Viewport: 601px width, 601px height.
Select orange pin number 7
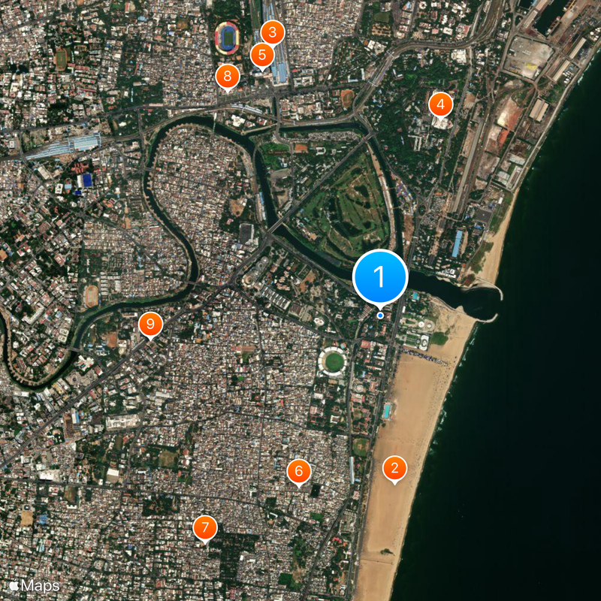click(205, 529)
